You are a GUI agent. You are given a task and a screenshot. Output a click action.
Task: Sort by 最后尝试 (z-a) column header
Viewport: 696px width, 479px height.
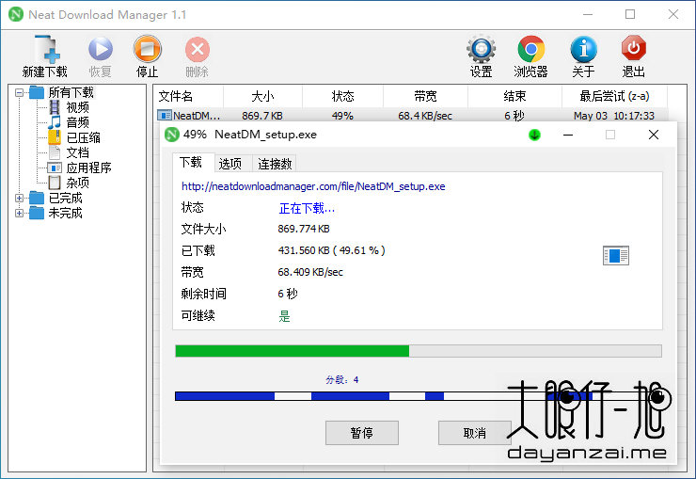pos(614,96)
